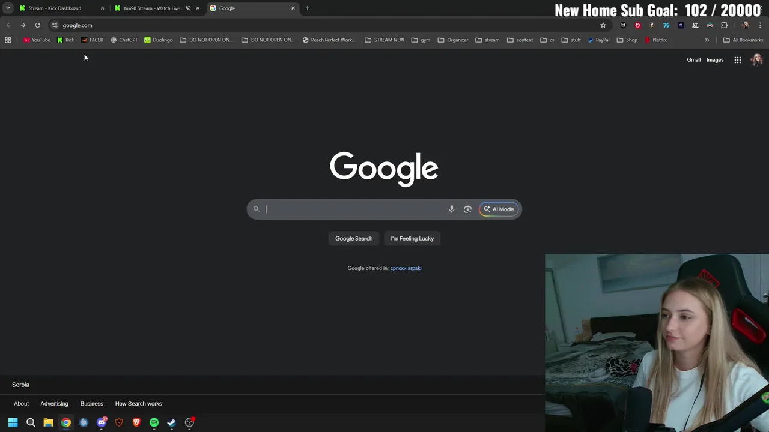Screen dimensions: 769x432
Task: Expand the stream bookmark folder
Action: click(487, 40)
